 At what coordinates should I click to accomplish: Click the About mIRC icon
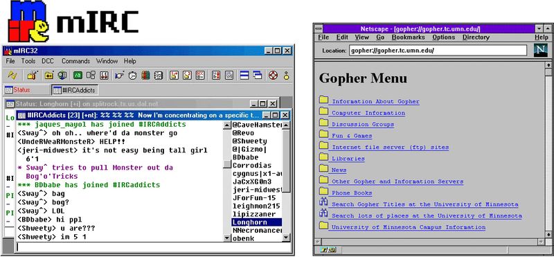[x=286, y=75]
